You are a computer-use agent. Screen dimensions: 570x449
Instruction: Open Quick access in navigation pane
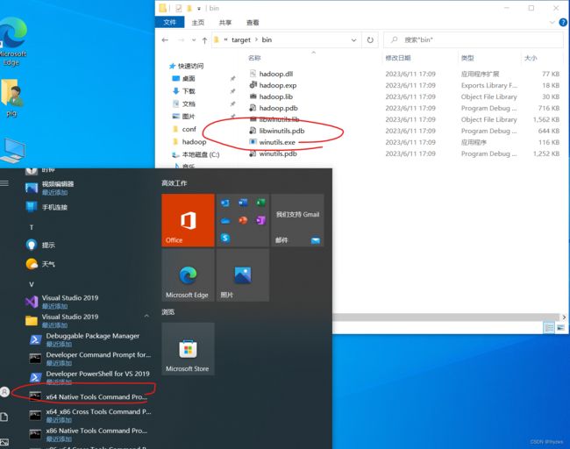point(186,66)
